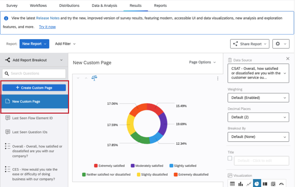Image resolution: width=295 pixels, height=187 pixels.
Task: Click the Create Custom Page button
Action: click(x=34, y=88)
